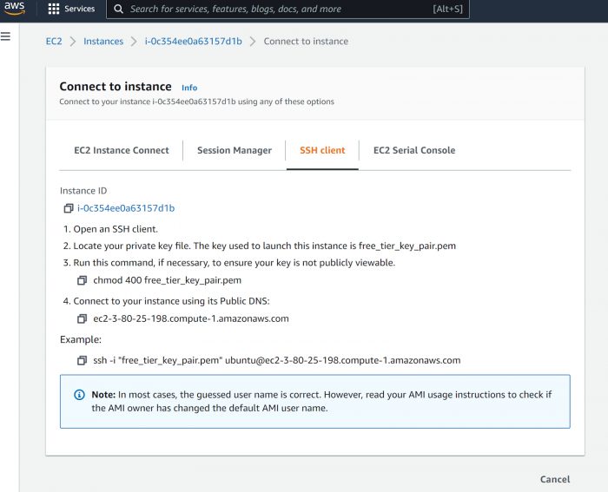Copy the example ssh command

(83, 360)
